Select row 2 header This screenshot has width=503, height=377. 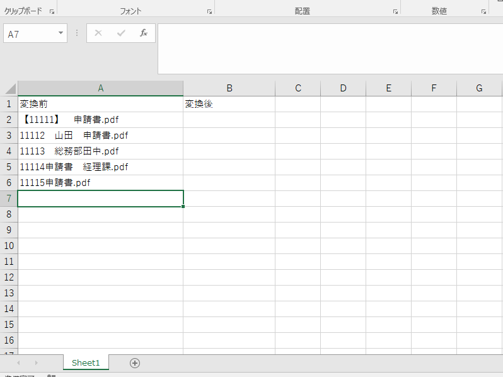pos(9,120)
